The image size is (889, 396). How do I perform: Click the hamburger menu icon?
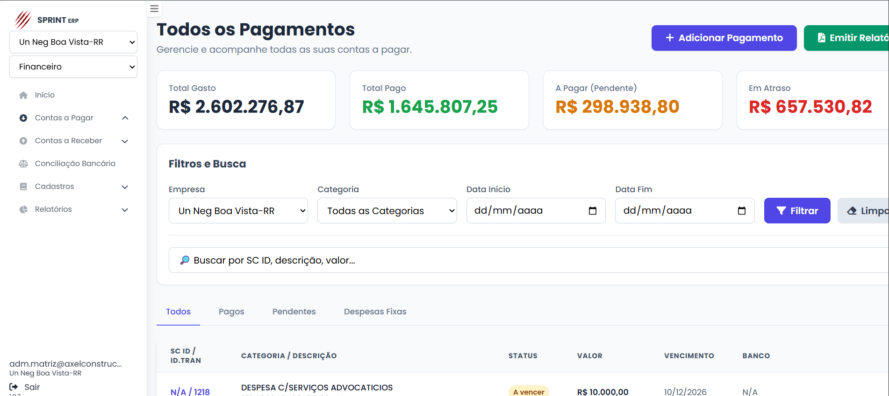[x=154, y=9]
